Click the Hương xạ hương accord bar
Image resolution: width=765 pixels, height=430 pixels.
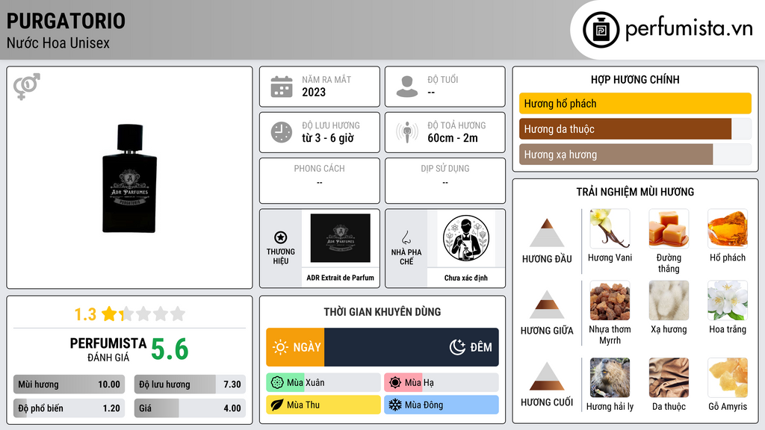[635, 155]
